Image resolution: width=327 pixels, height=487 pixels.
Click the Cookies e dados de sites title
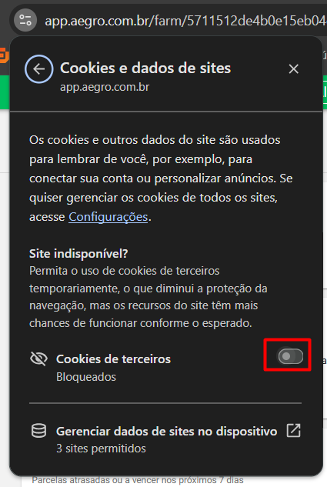point(145,68)
